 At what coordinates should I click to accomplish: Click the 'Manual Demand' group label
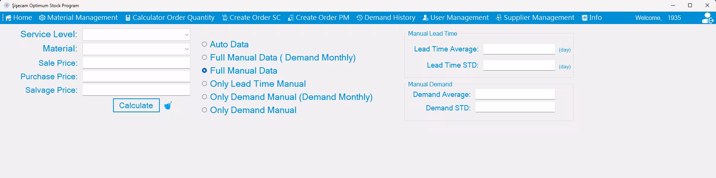pyautogui.click(x=430, y=84)
